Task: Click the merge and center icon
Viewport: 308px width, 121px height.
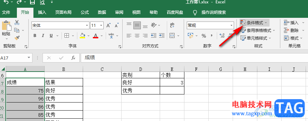Action: pyautogui.click(x=172, y=36)
